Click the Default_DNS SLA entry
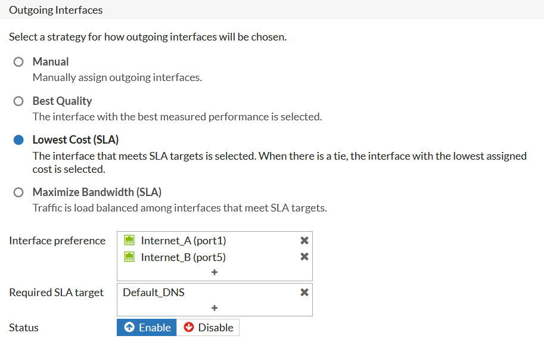Screen dimensions: 544x345 pyautogui.click(x=154, y=293)
